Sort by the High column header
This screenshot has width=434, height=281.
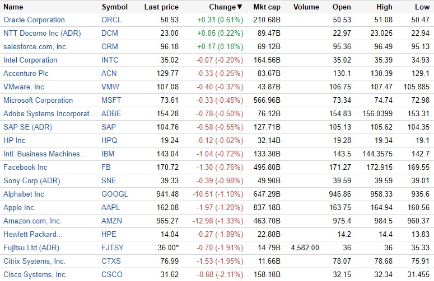[384, 7]
